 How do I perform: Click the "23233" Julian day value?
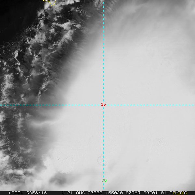point(95,193)
